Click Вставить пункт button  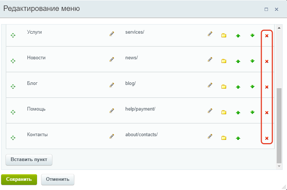(x=29, y=160)
